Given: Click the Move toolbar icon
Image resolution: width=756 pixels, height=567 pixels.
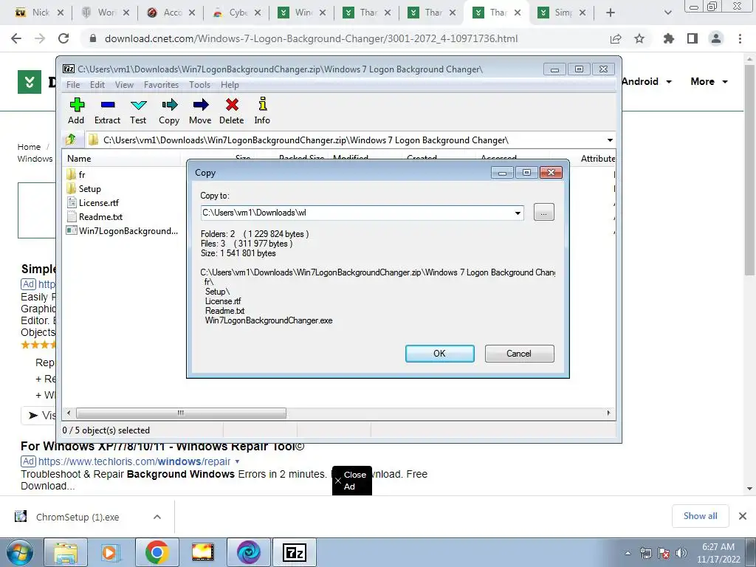Looking at the screenshot, I should [200, 111].
